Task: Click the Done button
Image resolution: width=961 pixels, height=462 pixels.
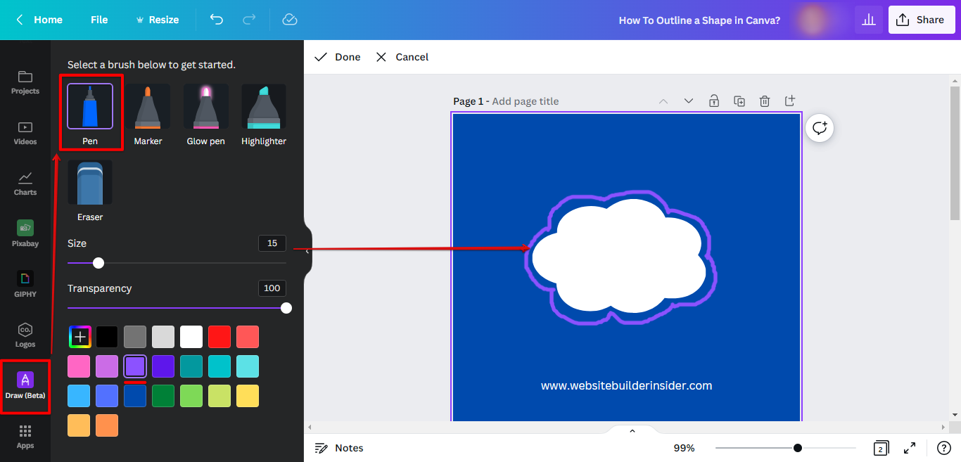Action: (338, 57)
